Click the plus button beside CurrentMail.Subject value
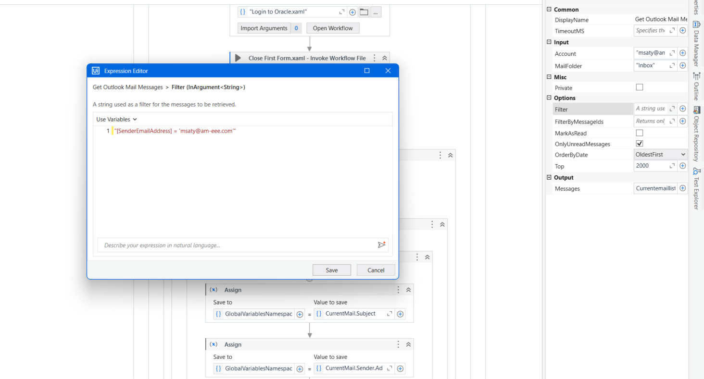 pyautogui.click(x=400, y=314)
